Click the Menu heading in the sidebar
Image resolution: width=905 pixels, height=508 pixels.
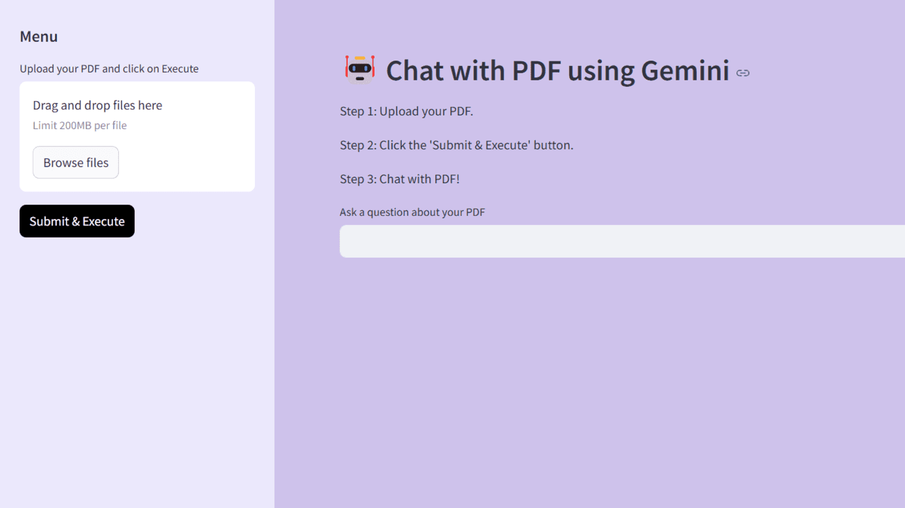coord(39,36)
